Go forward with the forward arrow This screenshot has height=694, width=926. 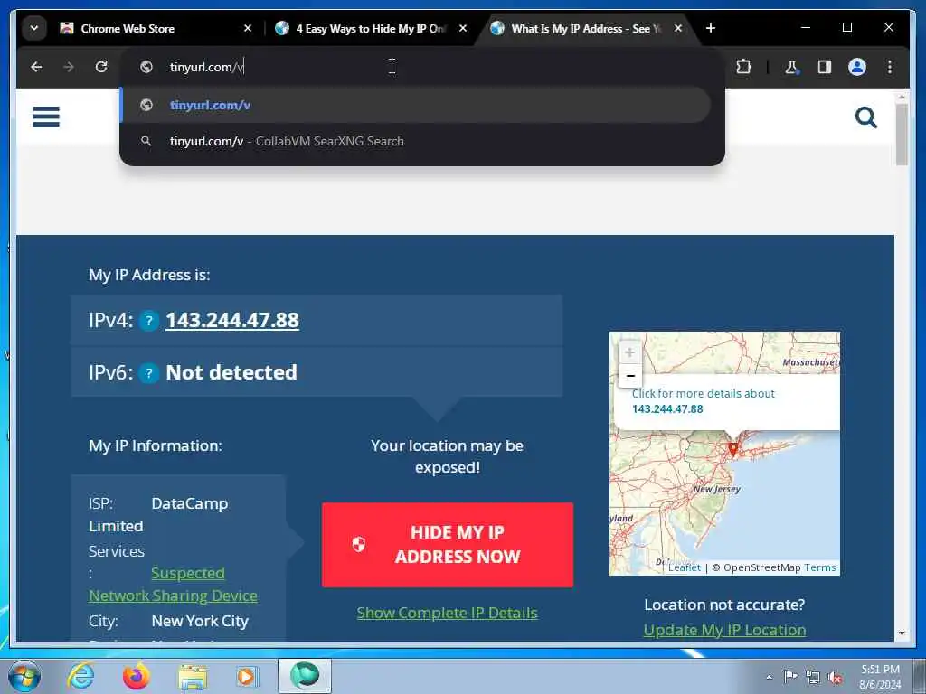pyautogui.click(x=69, y=67)
